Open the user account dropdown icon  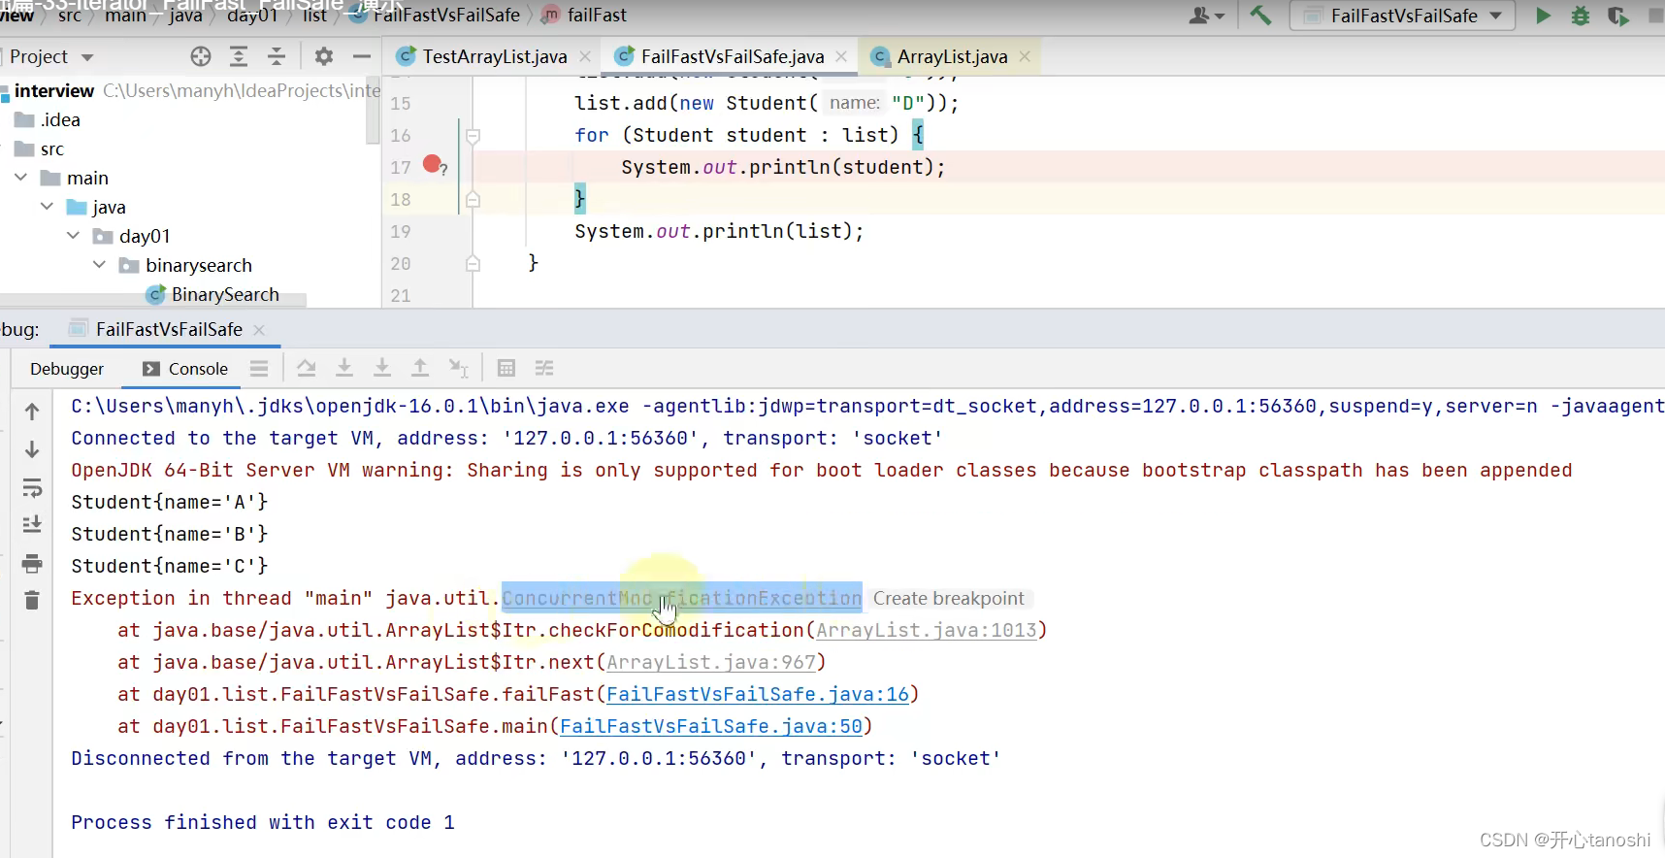pyautogui.click(x=1207, y=16)
